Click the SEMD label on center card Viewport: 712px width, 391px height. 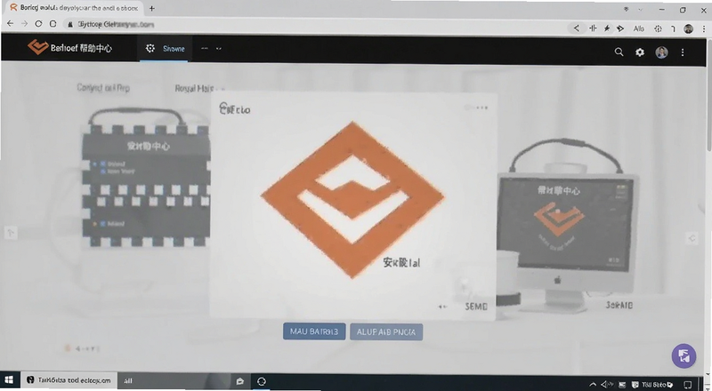coord(476,307)
